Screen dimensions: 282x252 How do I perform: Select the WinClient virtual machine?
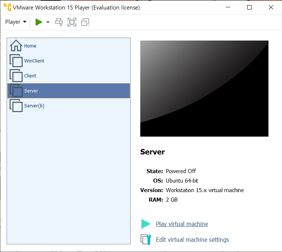click(69, 61)
